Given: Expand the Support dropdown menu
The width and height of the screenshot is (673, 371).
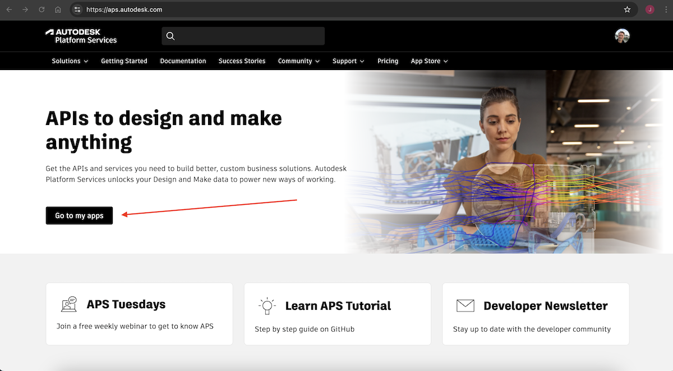Looking at the screenshot, I should 348,61.
